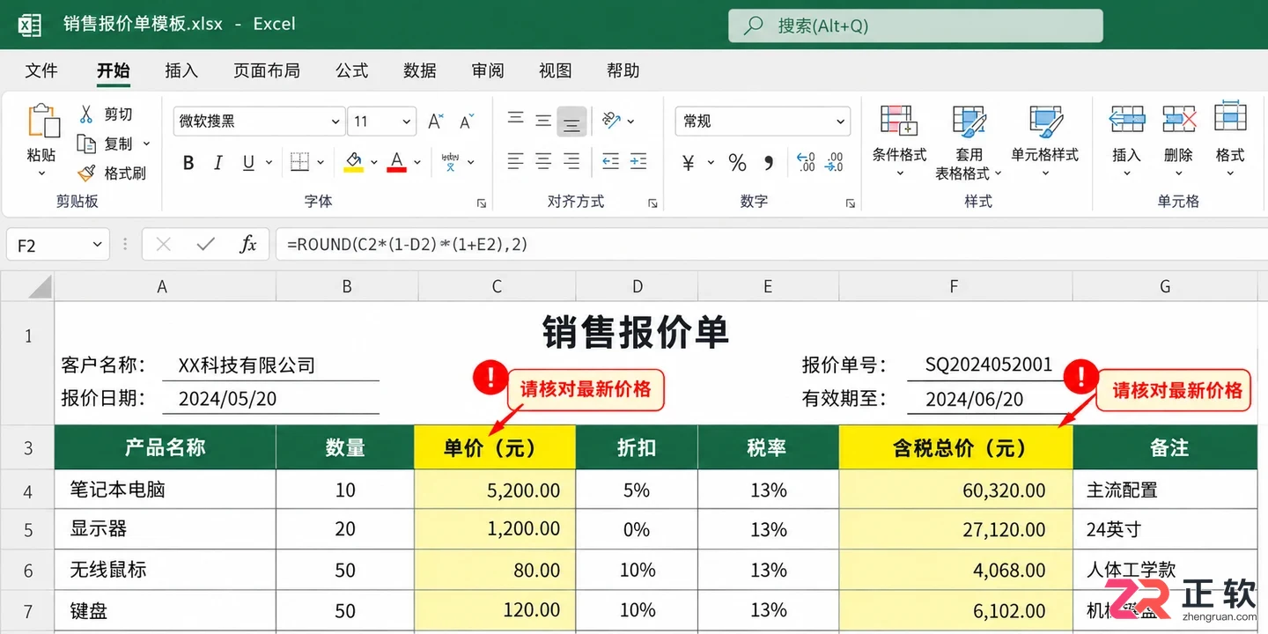The width and height of the screenshot is (1268, 634).
Task: Click the Format Painter brush
Action: click(x=86, y=173)
